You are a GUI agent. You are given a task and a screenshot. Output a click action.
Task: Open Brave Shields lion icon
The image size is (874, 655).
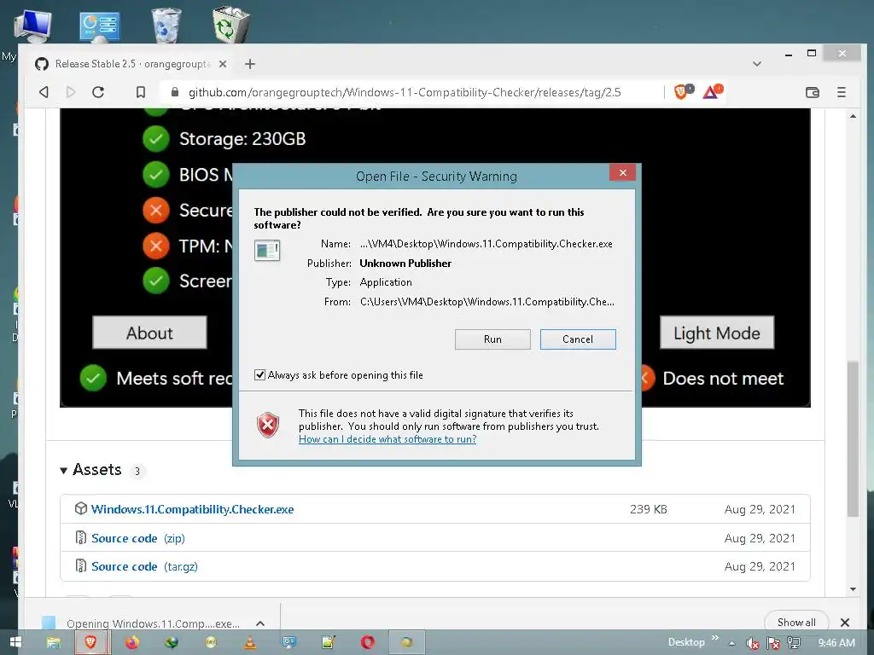coord(682,91)
